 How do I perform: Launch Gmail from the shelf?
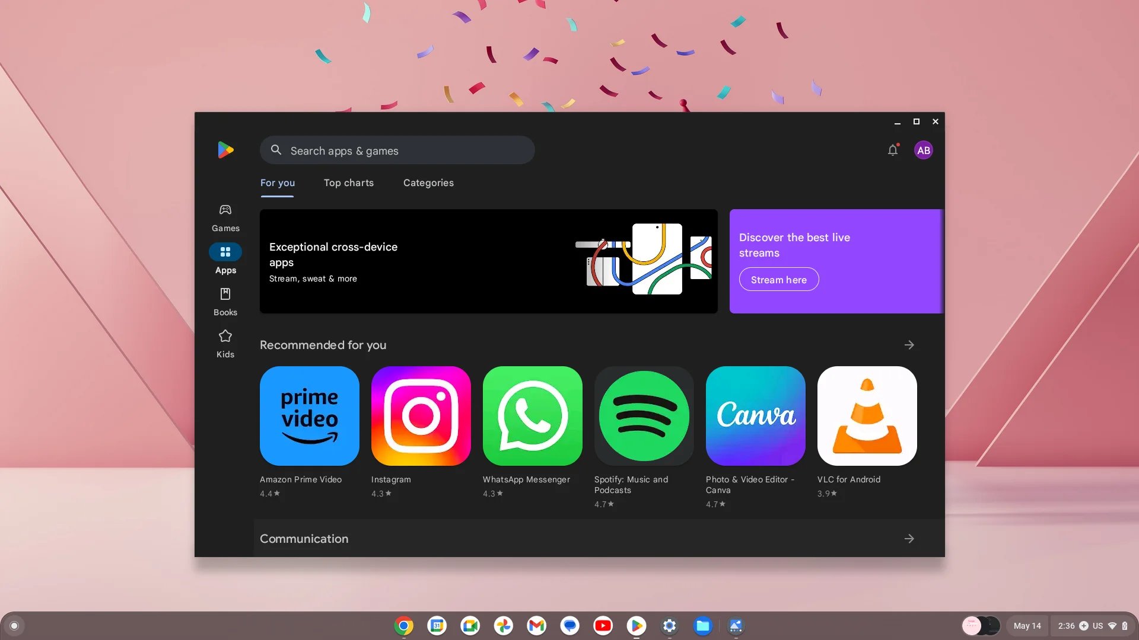(537, 626)
